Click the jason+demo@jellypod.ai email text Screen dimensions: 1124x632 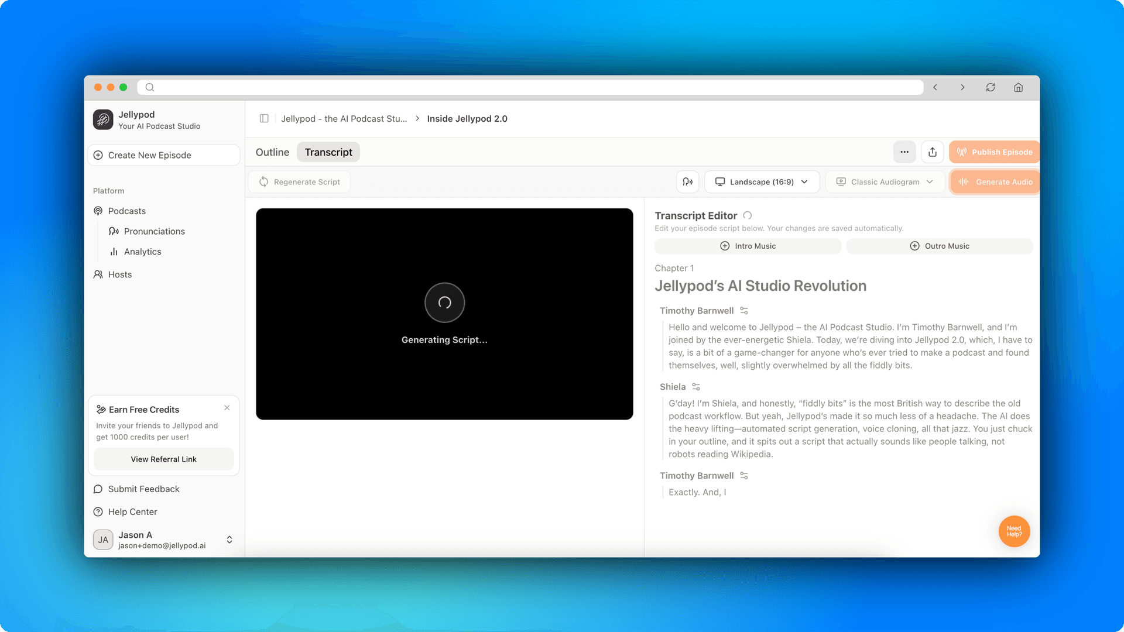coord(162,546)
